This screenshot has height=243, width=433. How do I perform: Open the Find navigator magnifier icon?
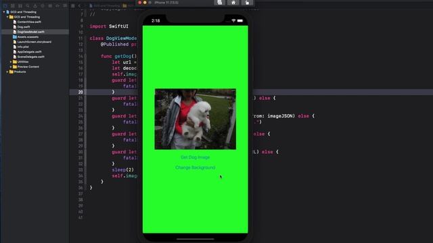pos(28,5)
